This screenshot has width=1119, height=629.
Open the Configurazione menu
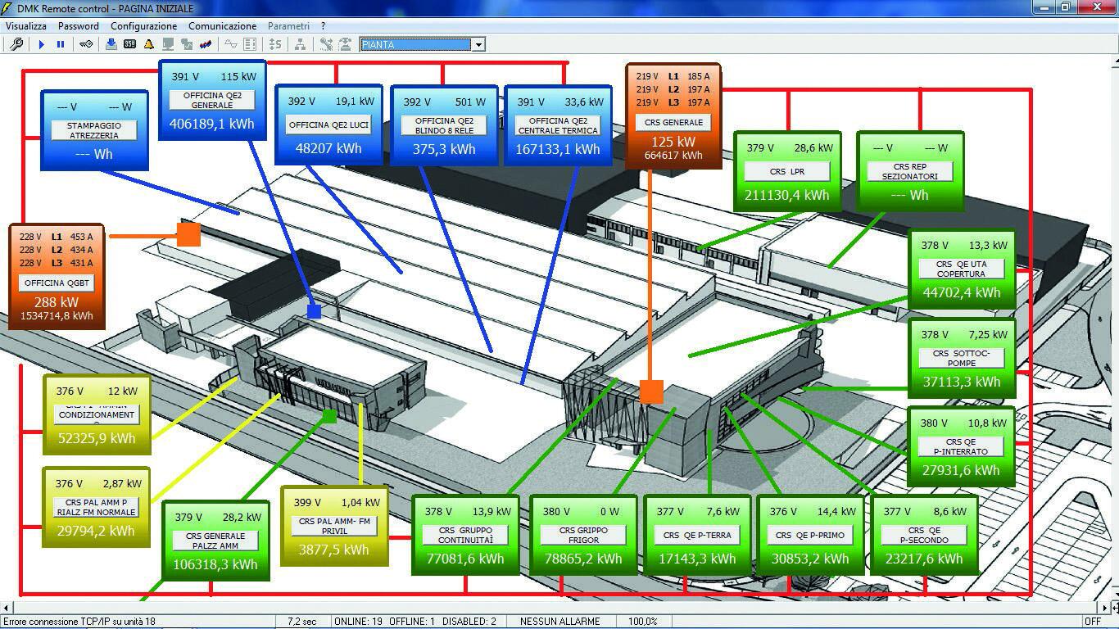tap(143, 26)
